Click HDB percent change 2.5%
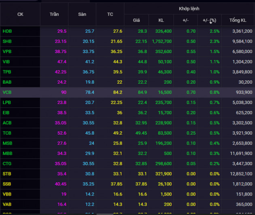Image resolution: width=255 pixels, height=215 pixels. [215, 31]
